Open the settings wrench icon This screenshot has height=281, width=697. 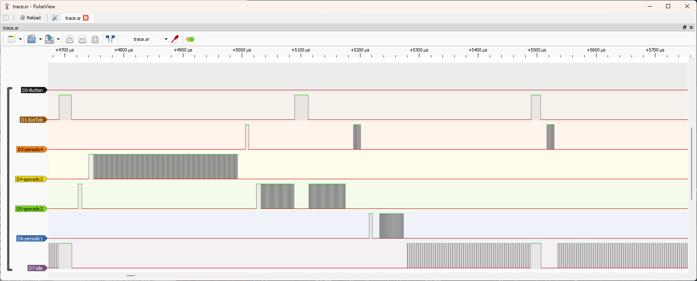(x=55, y=18)
